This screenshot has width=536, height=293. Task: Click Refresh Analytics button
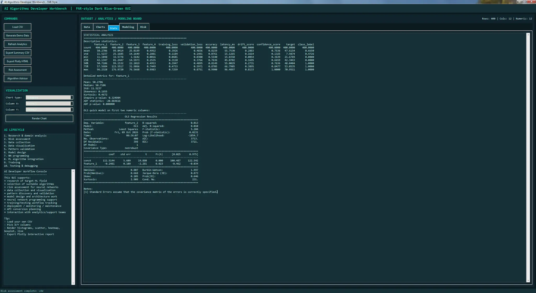tap(18, 44)
